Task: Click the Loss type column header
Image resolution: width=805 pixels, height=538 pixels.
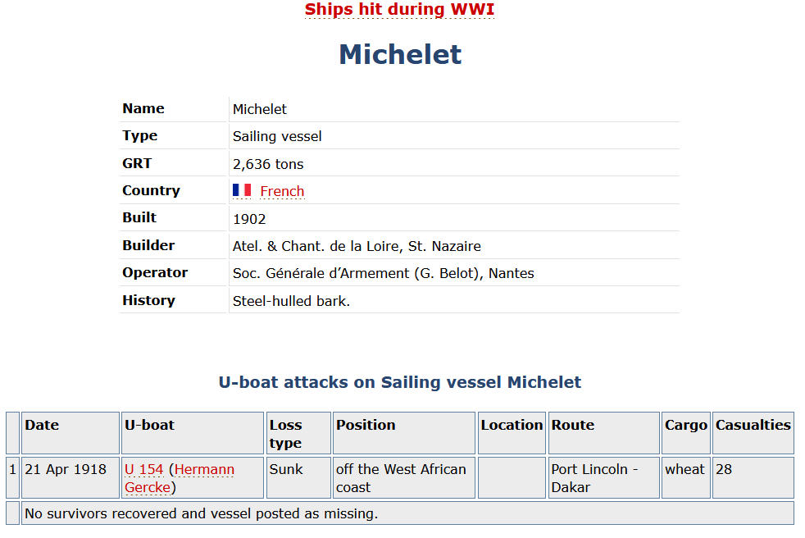Action: click(x=298, y=433)
